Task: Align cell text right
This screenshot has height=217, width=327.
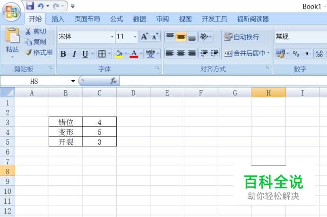Action: 192,53
